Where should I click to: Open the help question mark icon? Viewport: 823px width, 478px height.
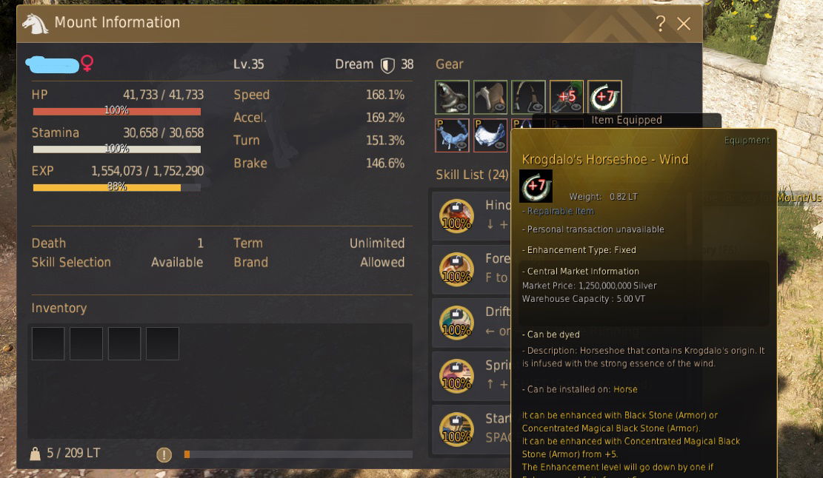point(661,23)
